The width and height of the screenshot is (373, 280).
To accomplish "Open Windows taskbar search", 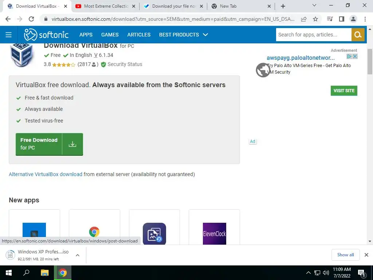I will 26,273.
